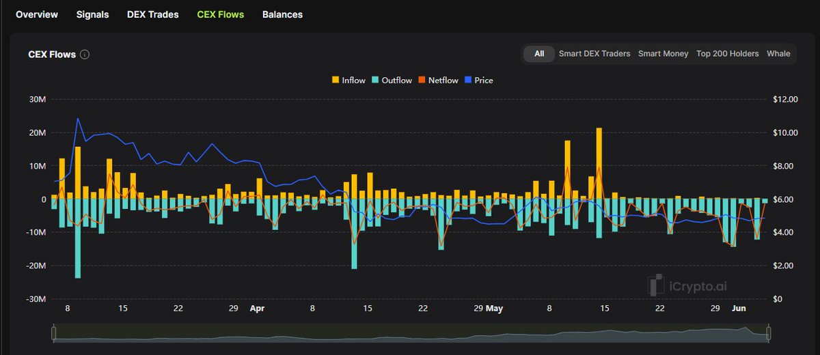This screenshot has height=355, width=820.
Task: Click the 20M value on left axis
Action: coord(38,132)
